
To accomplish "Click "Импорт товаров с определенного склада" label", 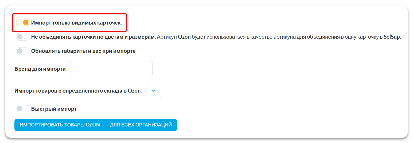I will 78,91.
